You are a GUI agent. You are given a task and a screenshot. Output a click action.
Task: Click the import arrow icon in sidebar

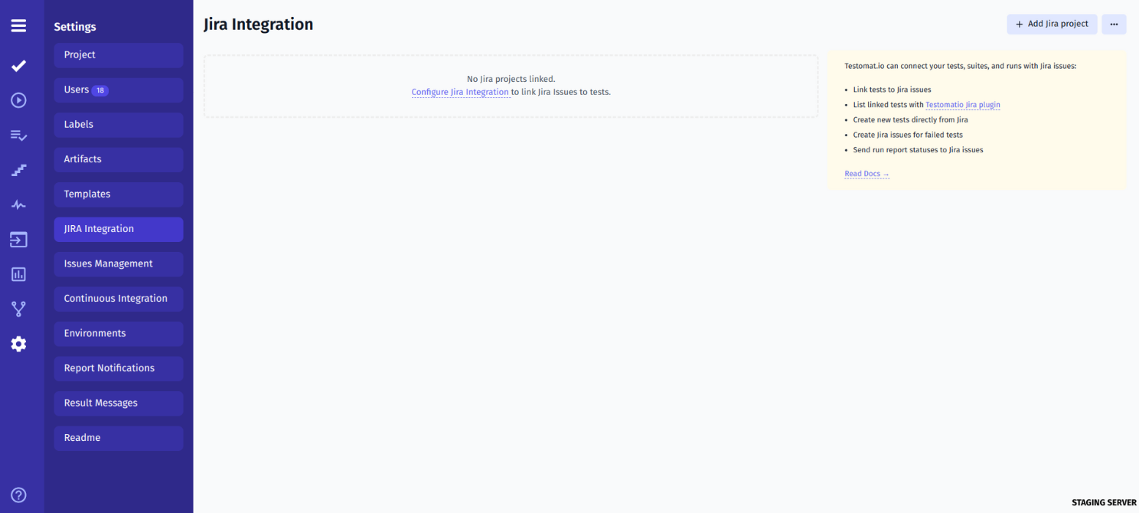[18, 239]
